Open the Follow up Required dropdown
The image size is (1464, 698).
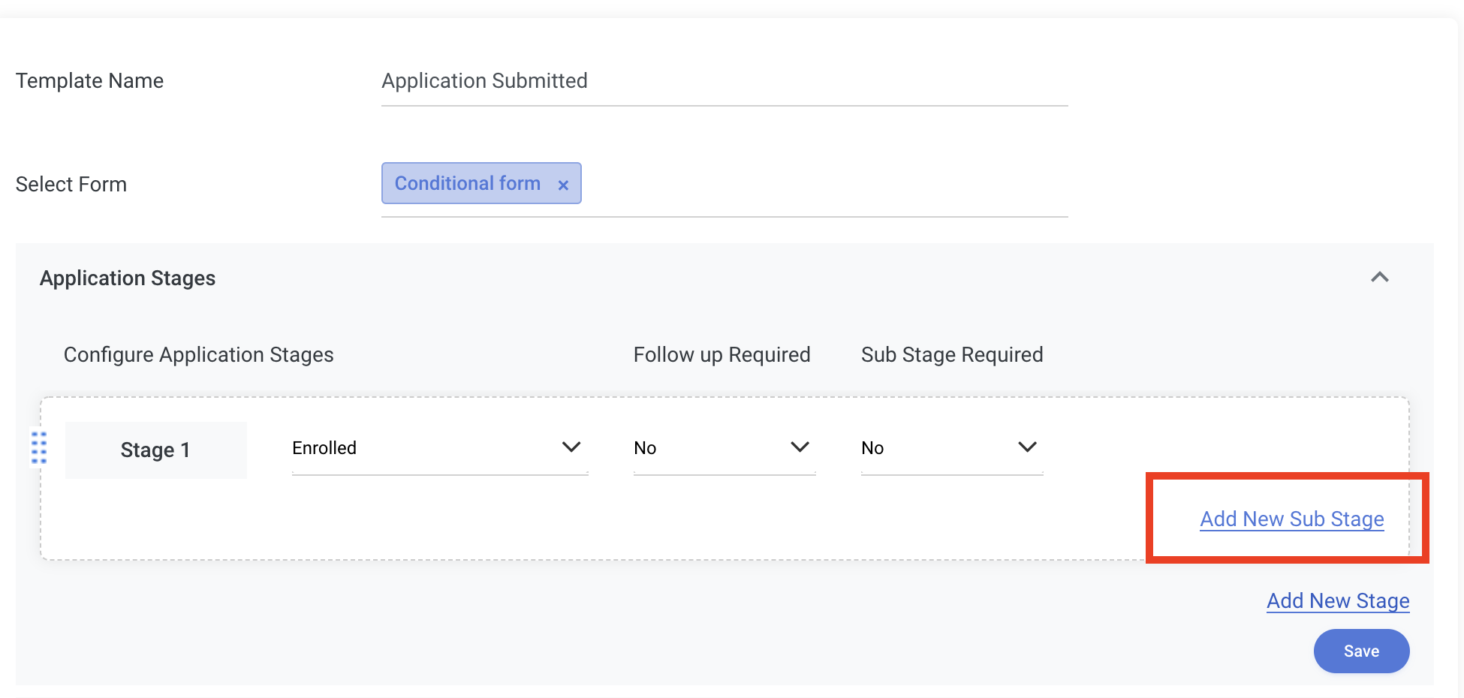tap(724, 448)
